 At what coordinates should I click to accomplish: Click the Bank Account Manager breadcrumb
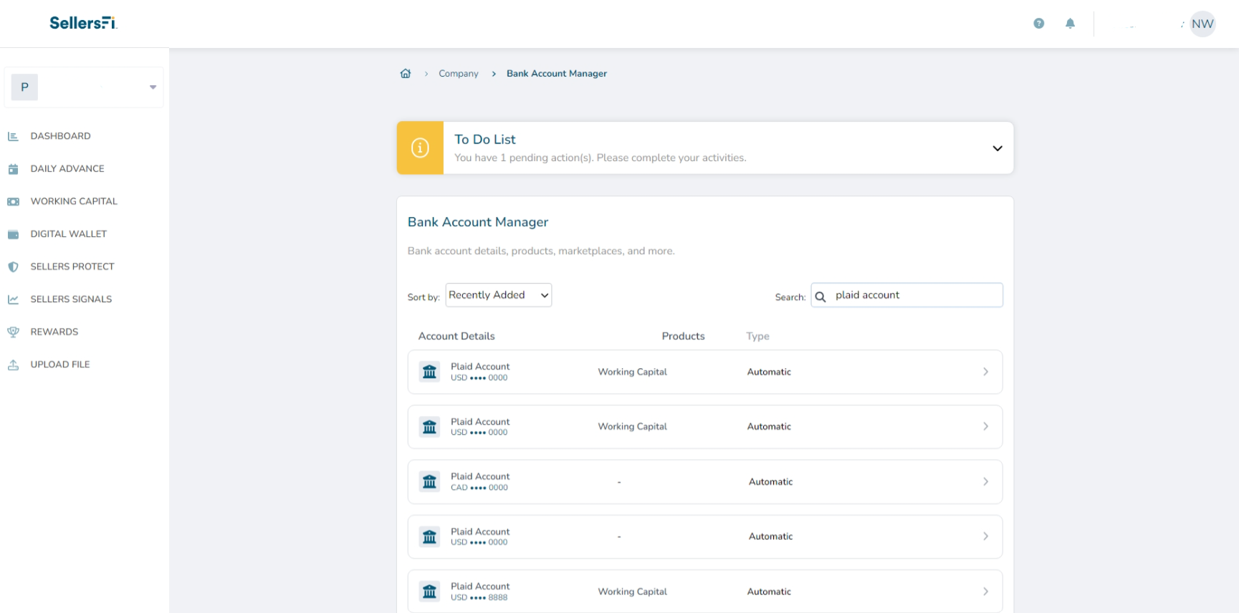(557, 74)
